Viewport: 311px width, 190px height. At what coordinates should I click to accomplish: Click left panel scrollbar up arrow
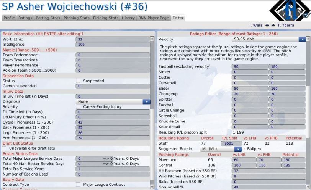tap(152, 39)
